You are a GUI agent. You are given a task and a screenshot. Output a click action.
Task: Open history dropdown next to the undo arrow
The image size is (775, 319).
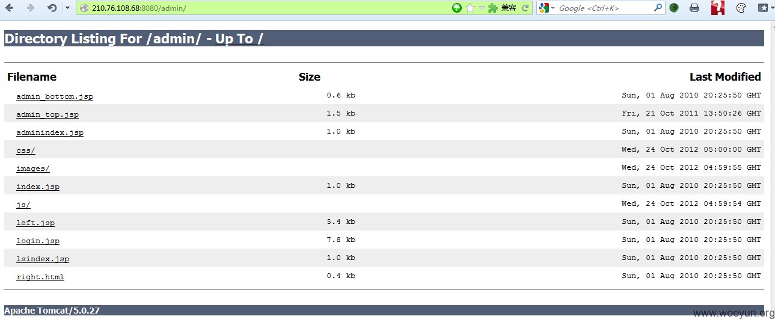(x=67, y=8)
